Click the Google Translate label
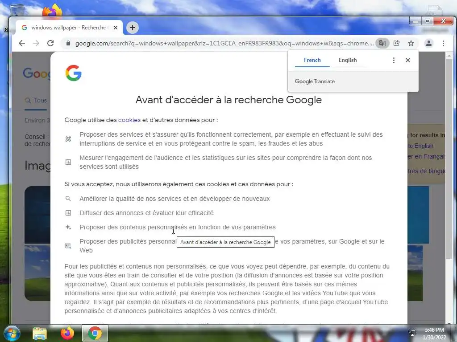The height and width of the screenshot is (342, 457). coord(315,81)
